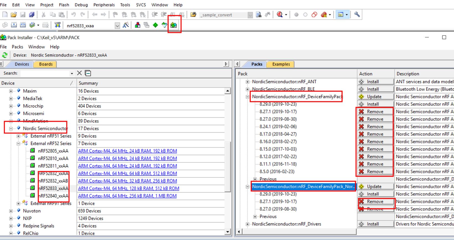Click the Options for Target magic wand
Image resolution: width=454 pixels, height=240 pixels.
pyautogui.click(x=126, y=25)
